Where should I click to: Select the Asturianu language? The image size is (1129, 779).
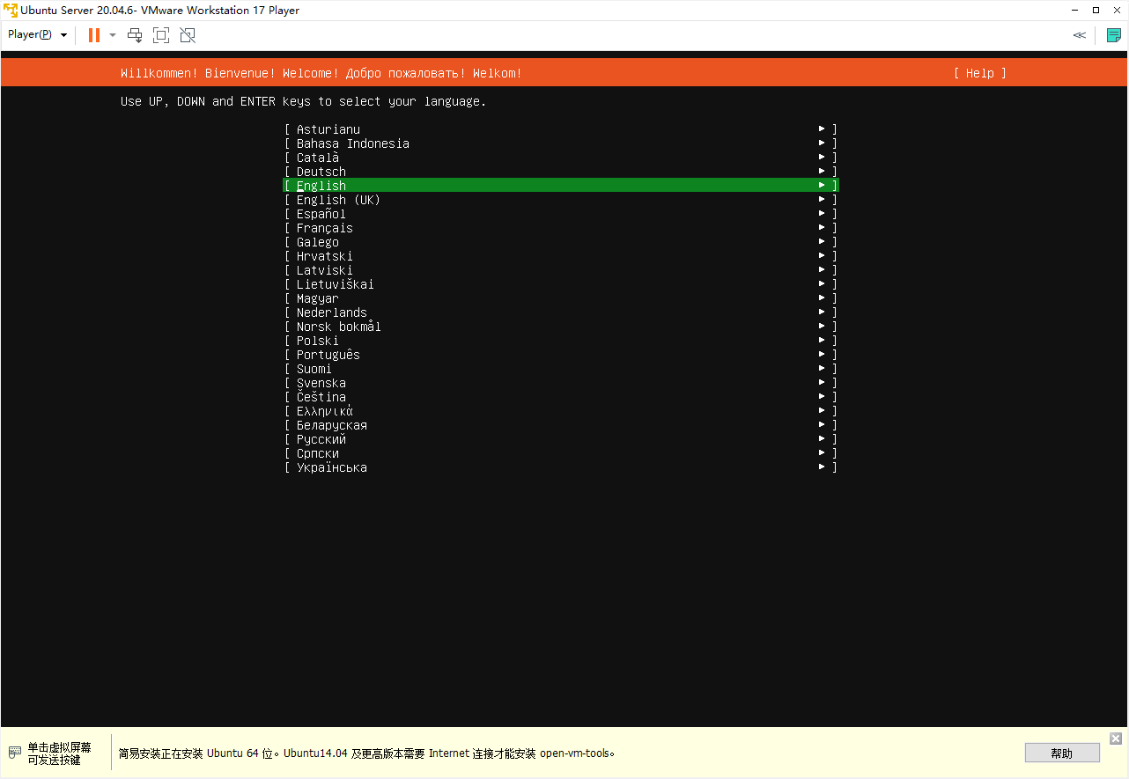pos(561,129)
